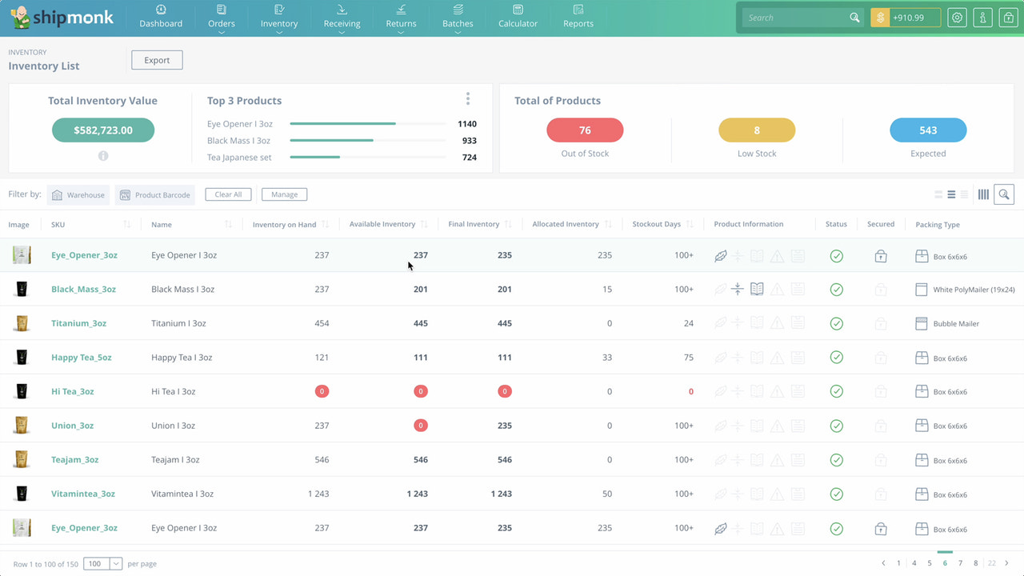Screen dimensions: 1024x576
Task: Click the Eye Opener progress bar in Top 3 Products
Action: (342, 124)
